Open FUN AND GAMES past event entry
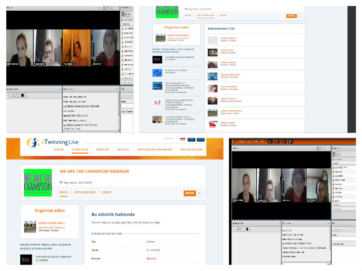This screenshot has height=271, width=362. pyautogui.click(x=176, y=120)
